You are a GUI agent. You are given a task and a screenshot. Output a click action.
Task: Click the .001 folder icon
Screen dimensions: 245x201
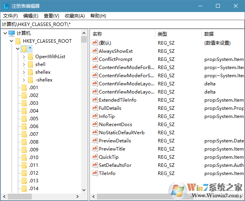point(24,88)
